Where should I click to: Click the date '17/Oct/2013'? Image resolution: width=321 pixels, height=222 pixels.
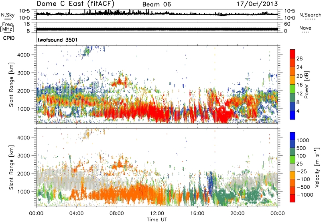coord(257,4)
